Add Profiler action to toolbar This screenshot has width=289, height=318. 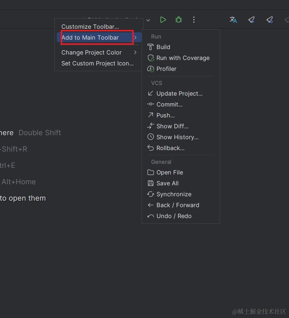(x=181, y=69)
